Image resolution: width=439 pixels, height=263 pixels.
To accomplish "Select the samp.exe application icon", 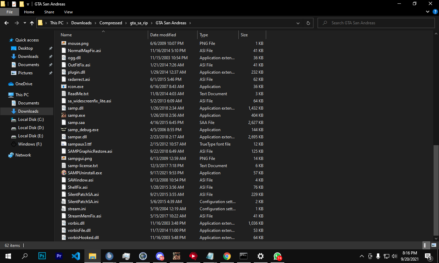I will [64, 115].
